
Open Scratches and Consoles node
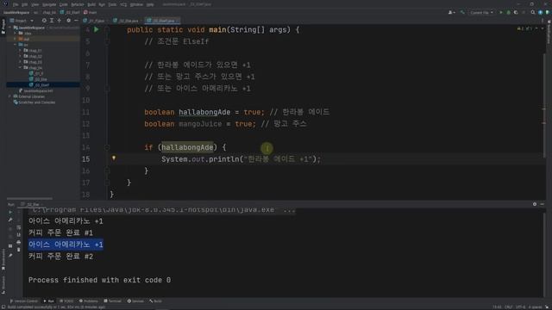[x=34, y=102]
